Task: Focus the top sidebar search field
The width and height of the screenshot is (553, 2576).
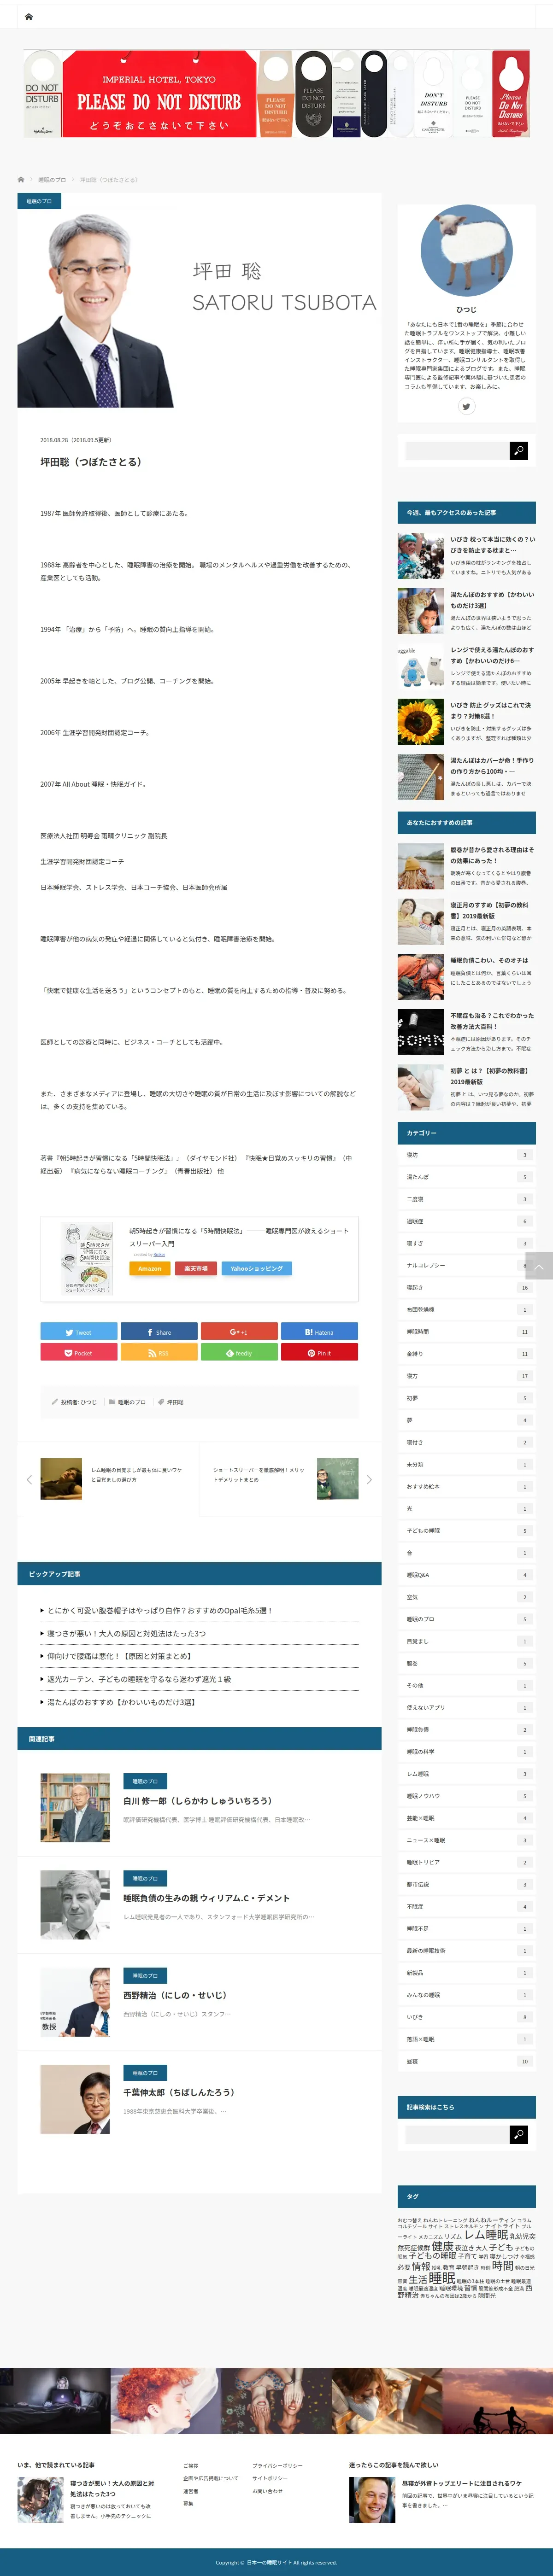Action: tap(457, 451)
